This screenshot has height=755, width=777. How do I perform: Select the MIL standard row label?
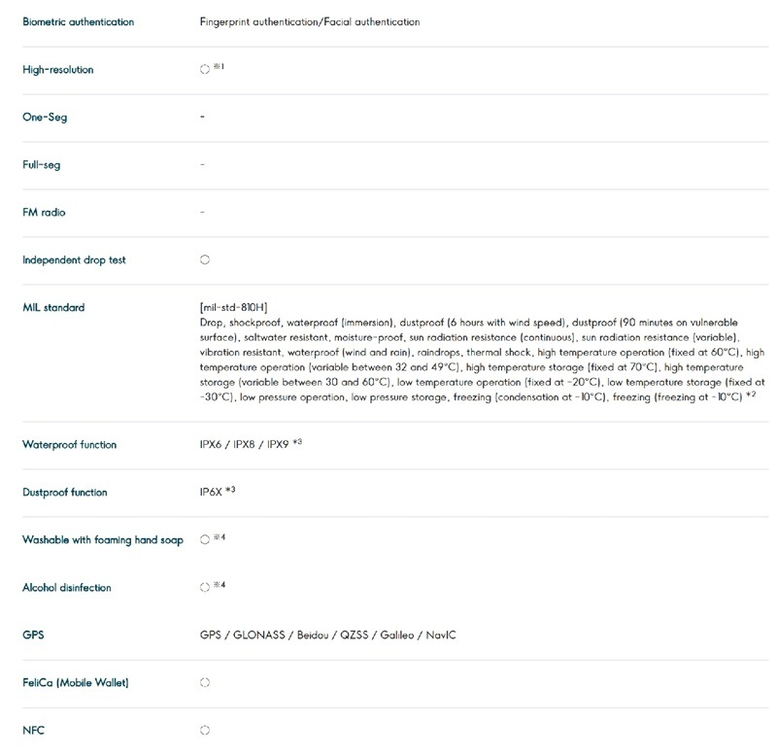tap(53, 308)
